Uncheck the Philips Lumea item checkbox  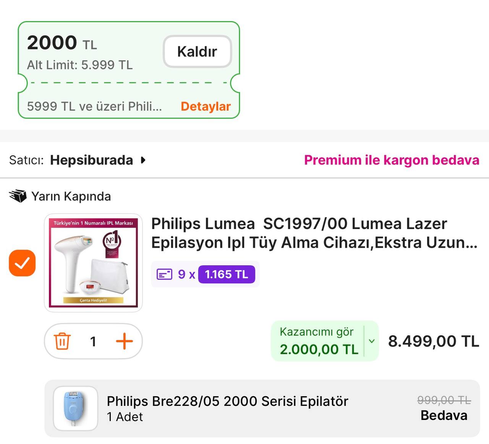pos(22,263)
